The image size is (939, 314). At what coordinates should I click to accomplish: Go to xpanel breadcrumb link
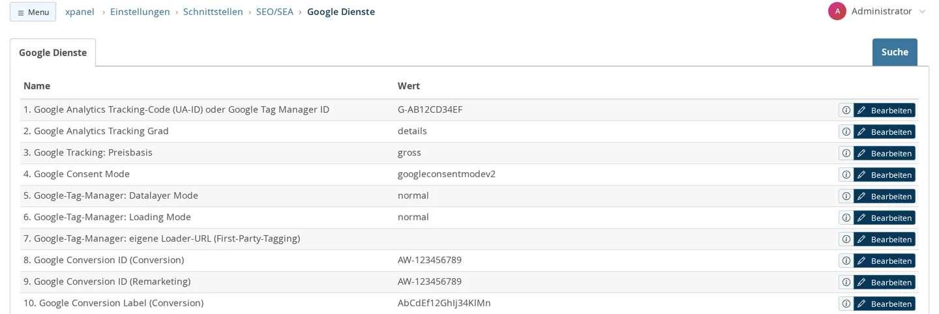click(80, 12)
